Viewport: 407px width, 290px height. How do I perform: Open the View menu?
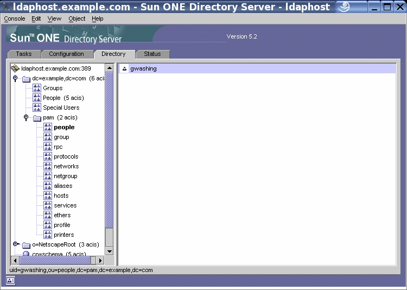(x=54, y=18)
